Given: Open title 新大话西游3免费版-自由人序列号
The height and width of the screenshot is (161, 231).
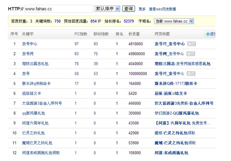Looking at the screenshot, I should [184, 103].
